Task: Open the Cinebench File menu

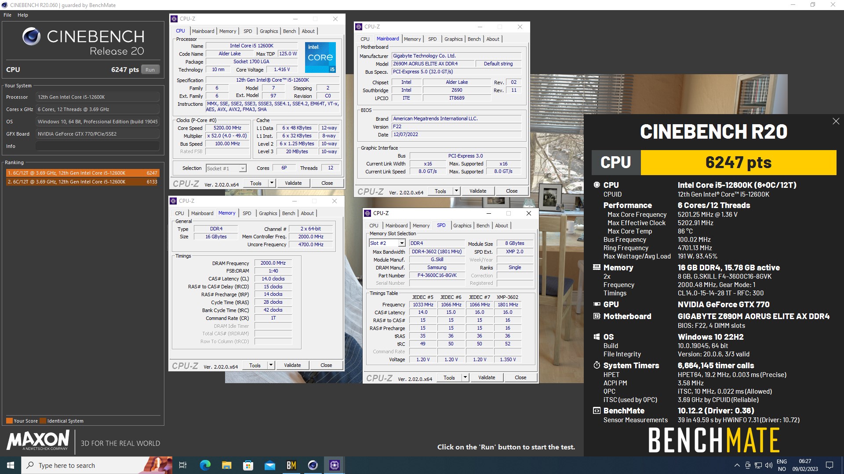Action: 7,15
